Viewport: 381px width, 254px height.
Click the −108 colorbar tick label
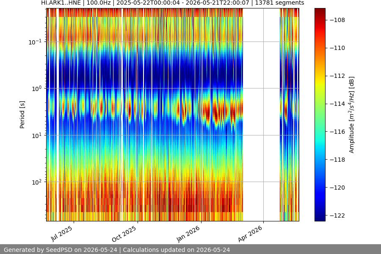click(x=337, y=20)
